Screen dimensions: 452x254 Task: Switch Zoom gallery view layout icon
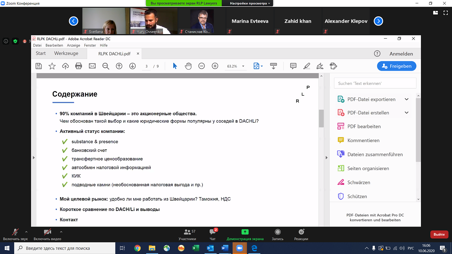point(435,13)
